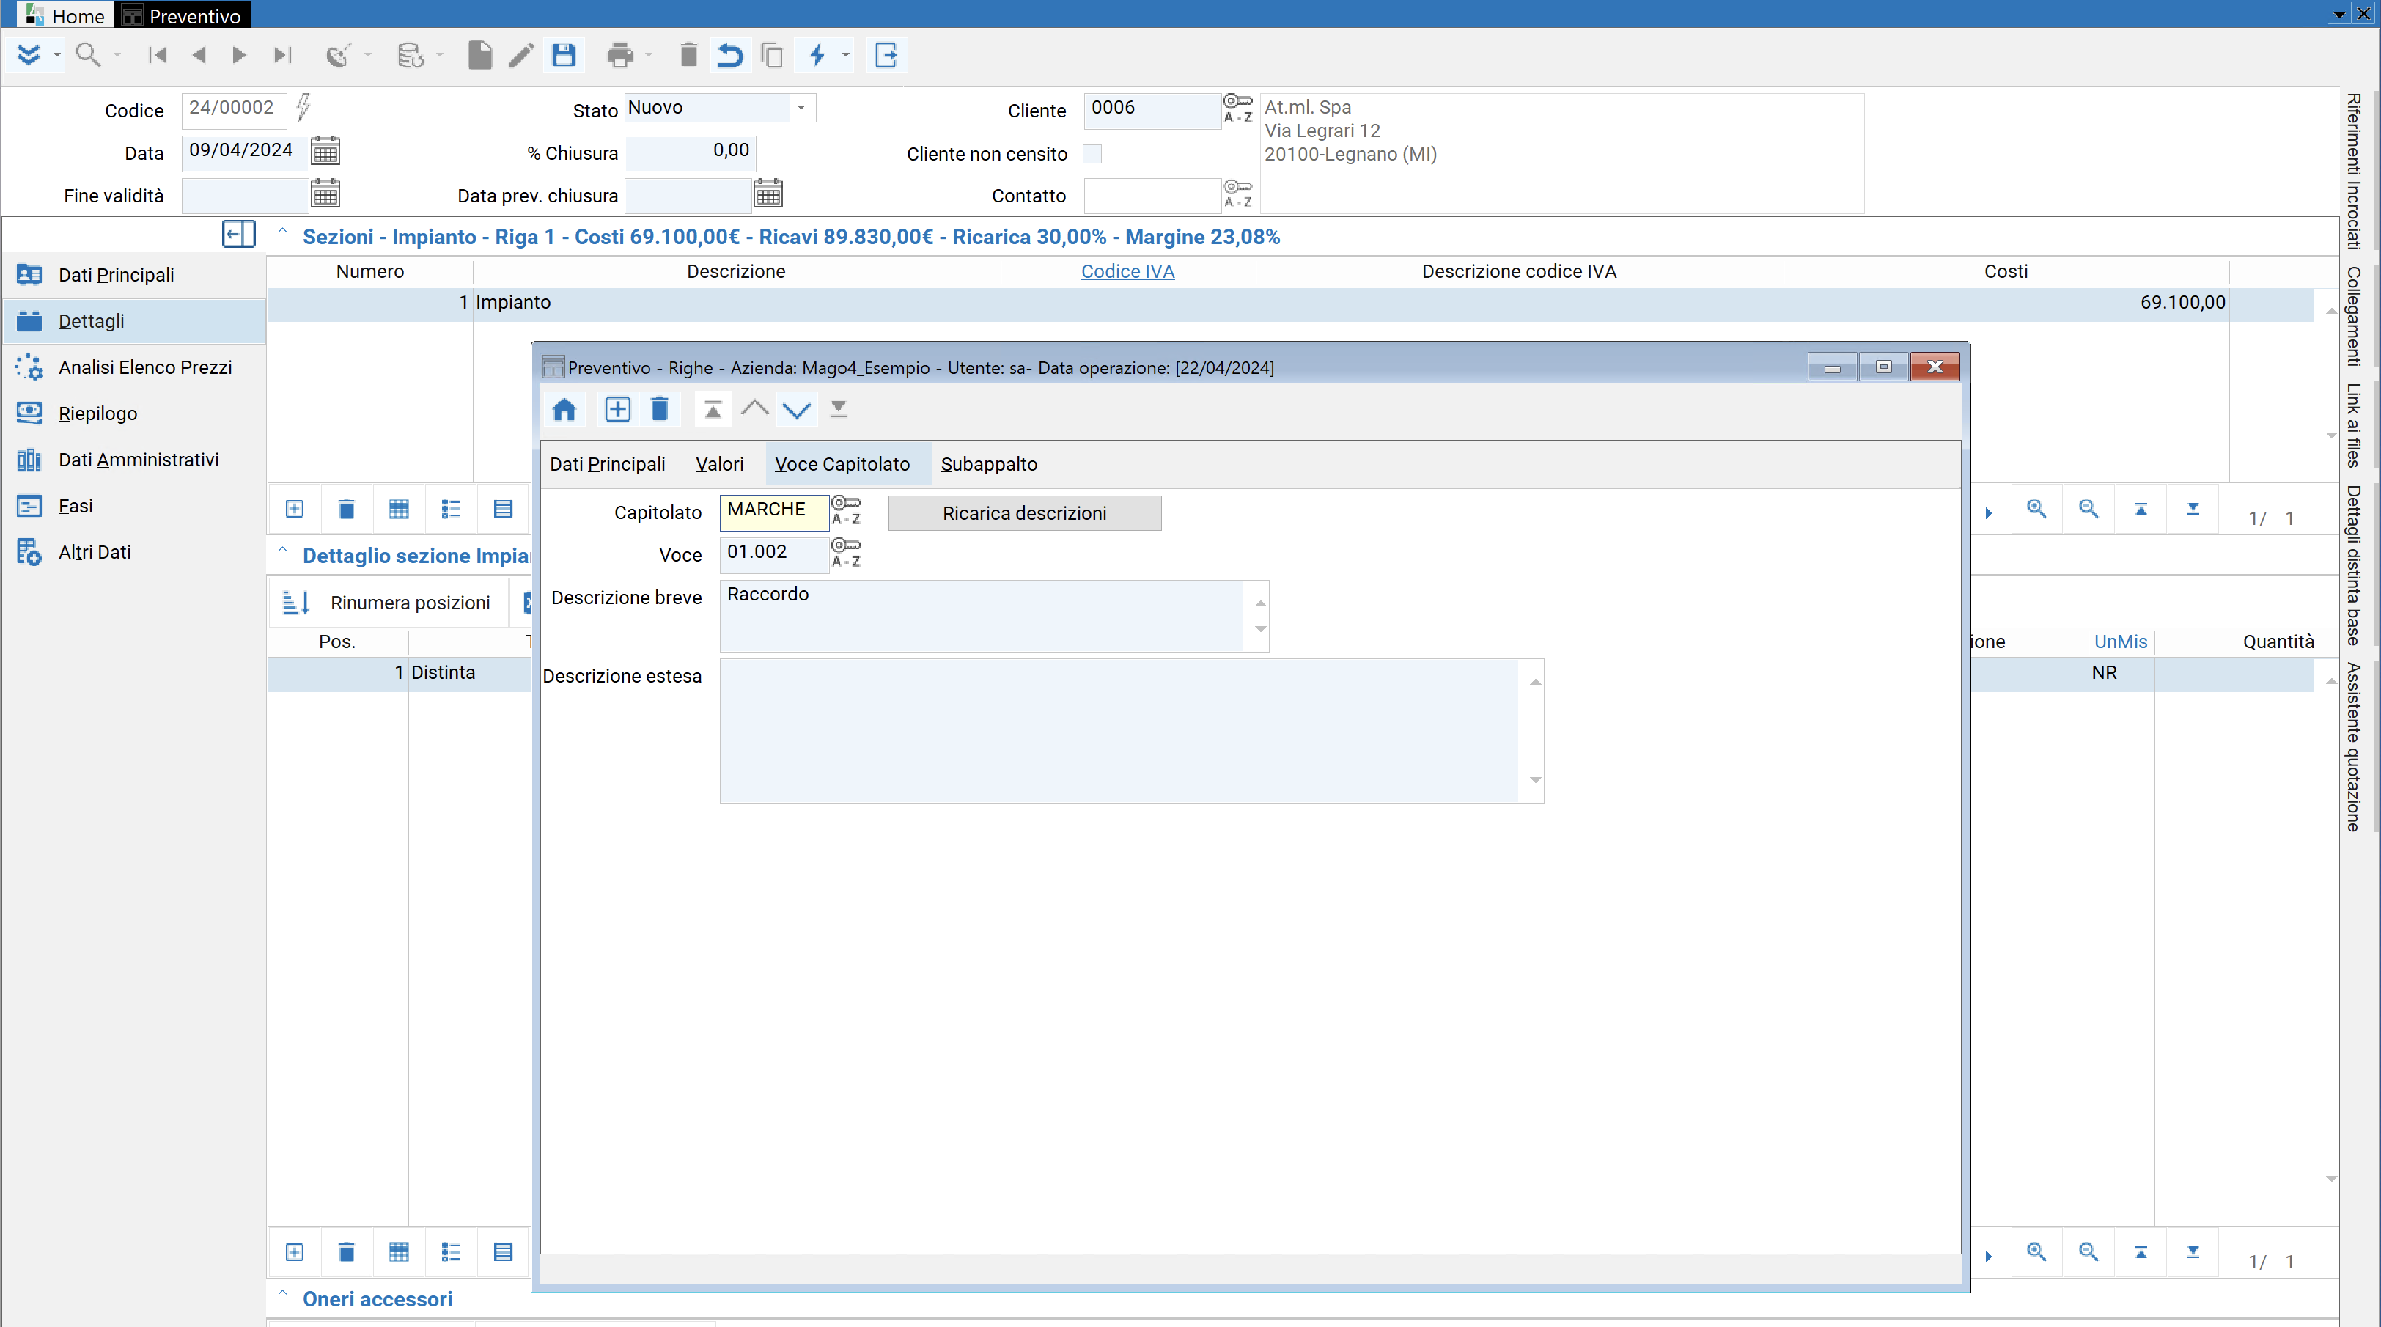
Task: Open the Stato dropdown
Action: [x=801, y=107]
